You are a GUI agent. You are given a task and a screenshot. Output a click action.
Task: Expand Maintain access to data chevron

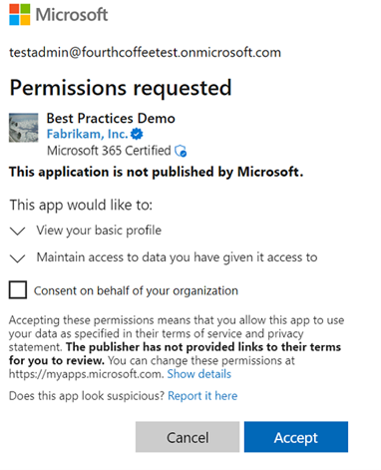point(18,258)
